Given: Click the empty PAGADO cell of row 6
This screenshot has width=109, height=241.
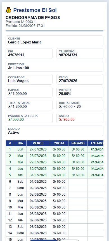Looking at the screenshot, I should coord(78,182).
